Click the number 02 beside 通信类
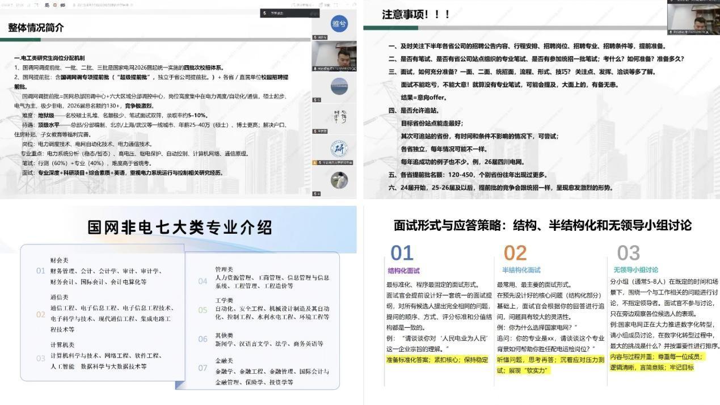 (x=40, y=314)
